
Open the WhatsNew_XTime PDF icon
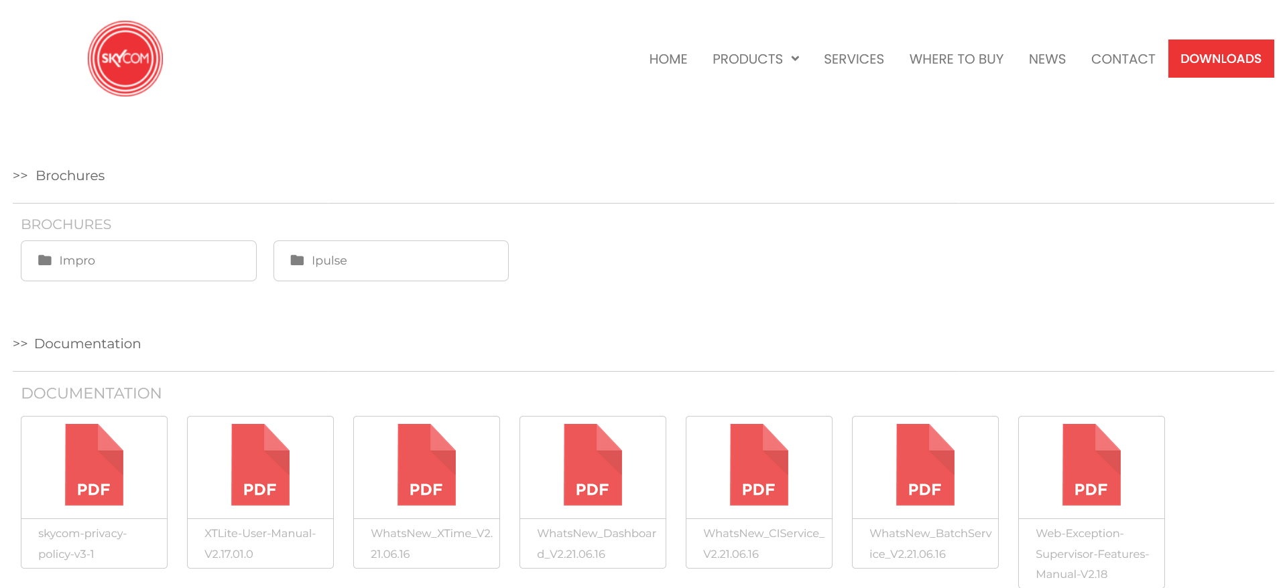click(426, 465)
